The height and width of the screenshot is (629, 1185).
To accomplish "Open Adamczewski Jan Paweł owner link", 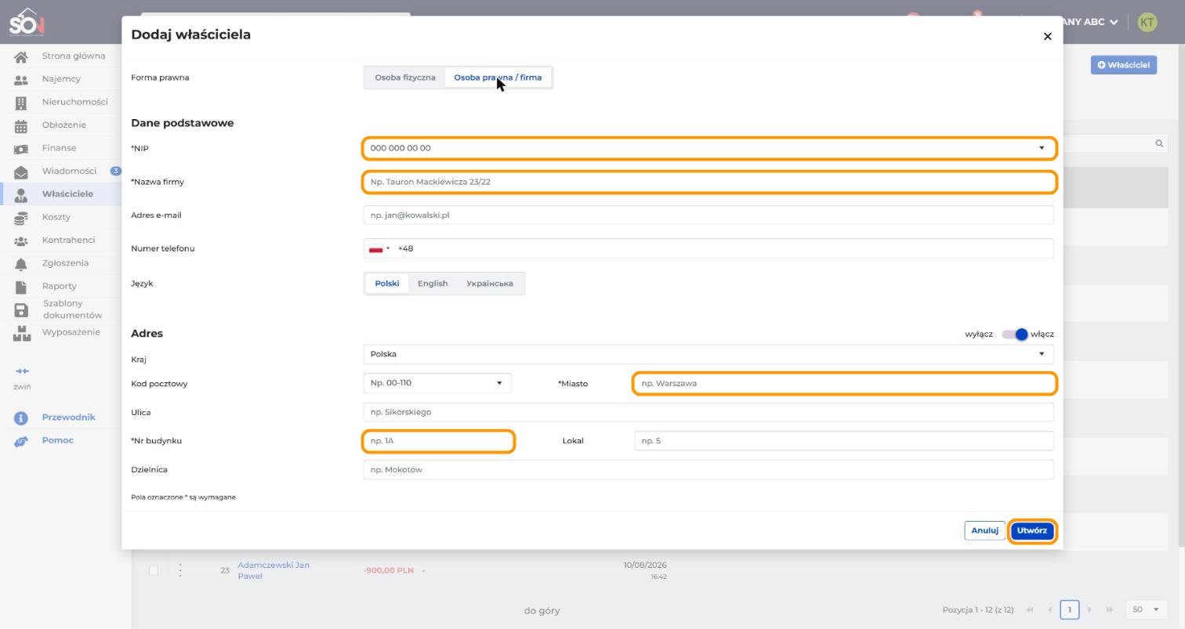I will click(274, 571).
